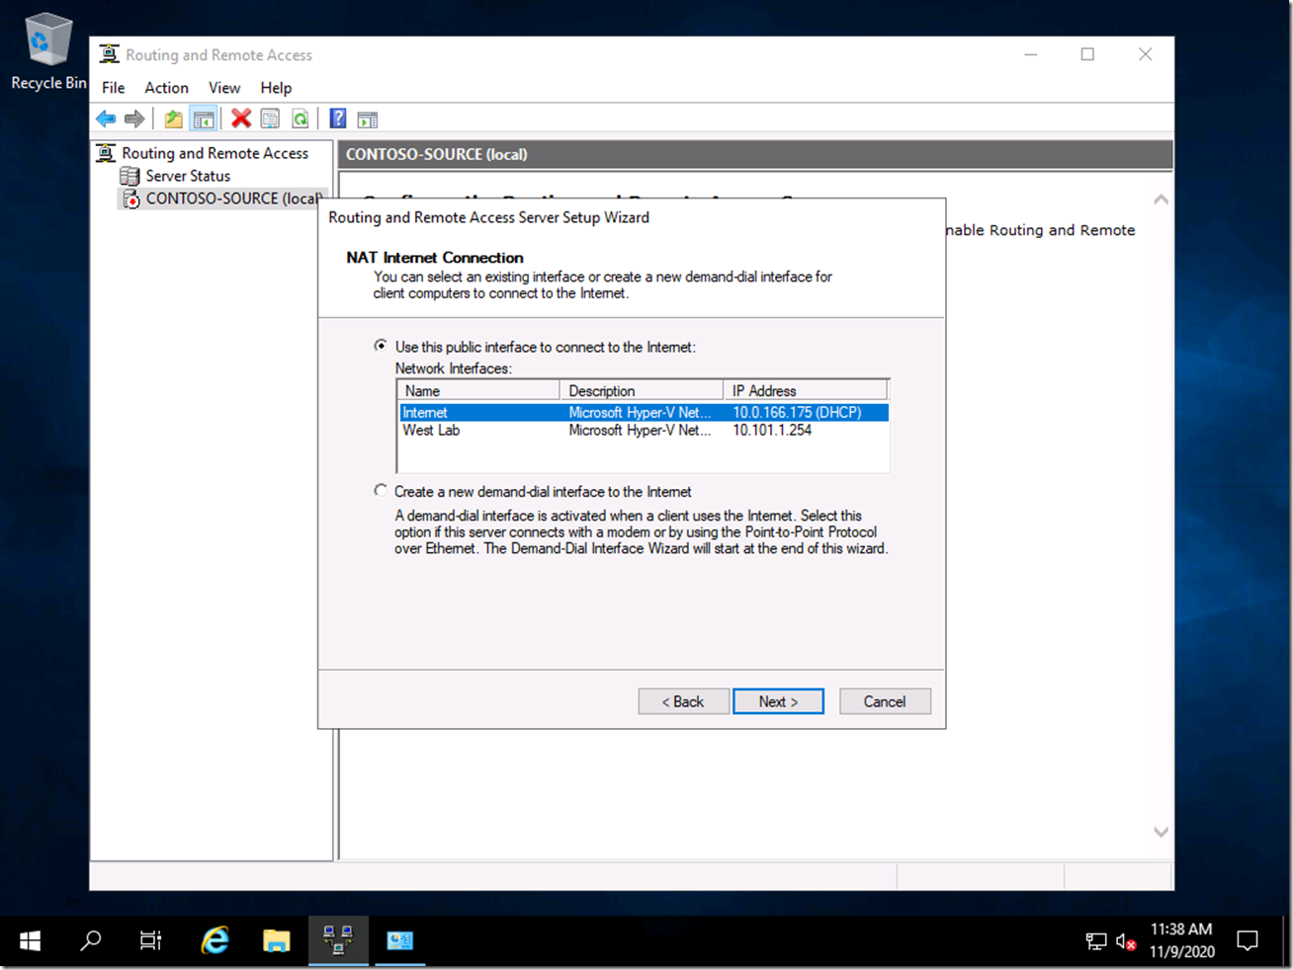1293x970 pixels.
Task: Open the View menu
Action: [x=224, y=88]
